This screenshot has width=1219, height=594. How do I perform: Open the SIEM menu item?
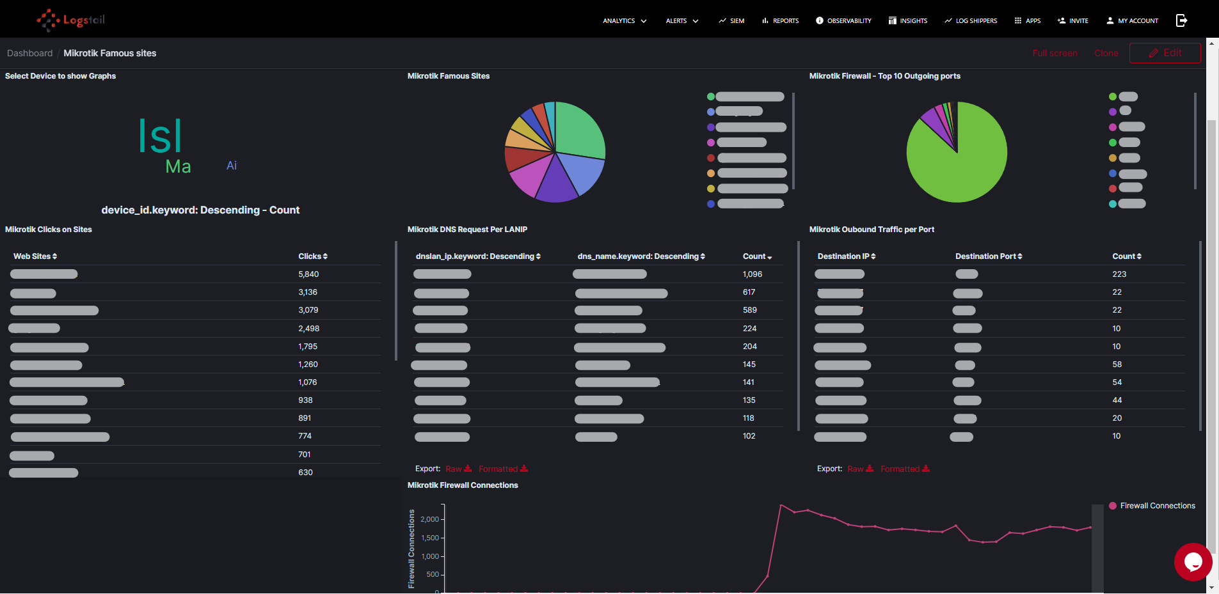click(x=731, y=20)
